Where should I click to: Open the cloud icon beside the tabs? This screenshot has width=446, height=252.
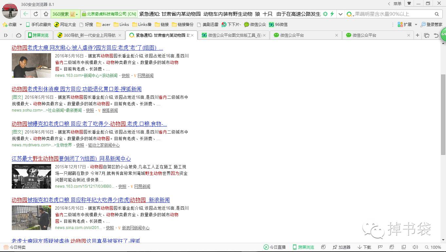19,35
